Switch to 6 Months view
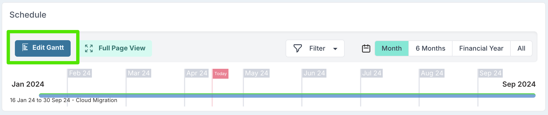 [430, 48]
